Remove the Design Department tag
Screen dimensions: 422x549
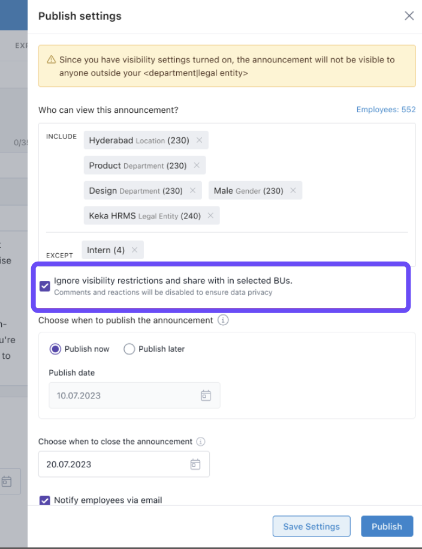click(192, 191)
